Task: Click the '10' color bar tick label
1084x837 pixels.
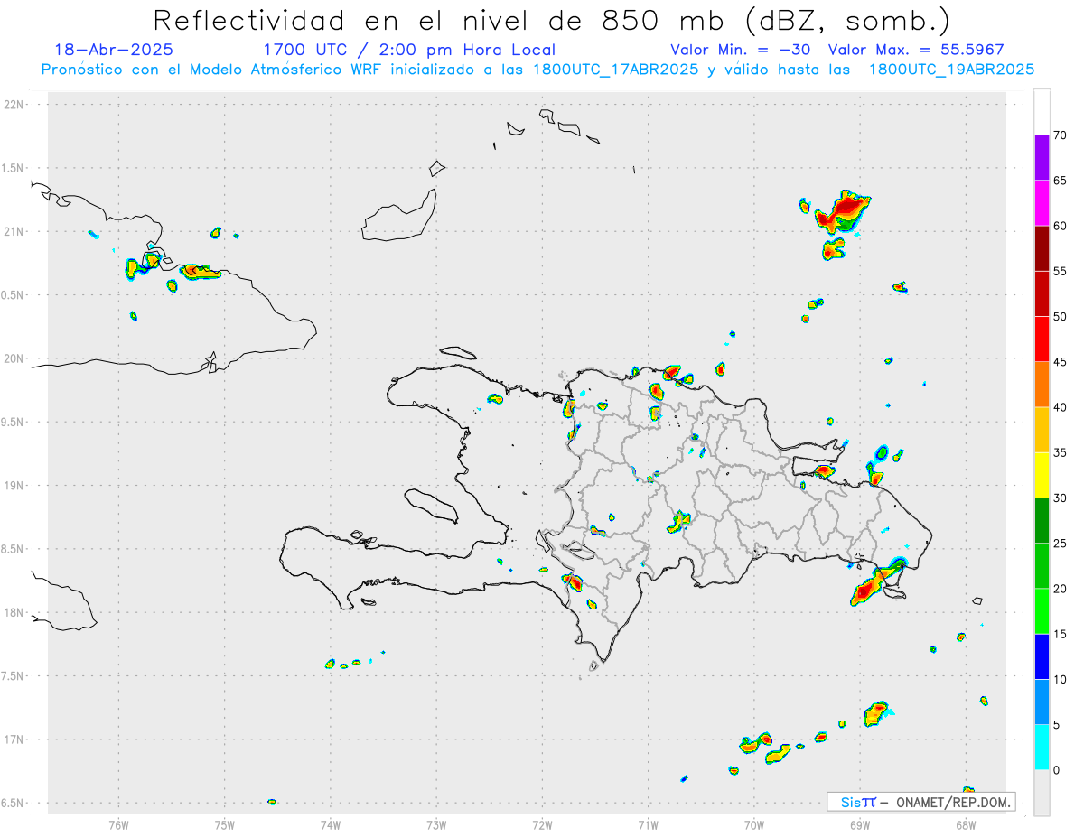Action: (1060, 680)
